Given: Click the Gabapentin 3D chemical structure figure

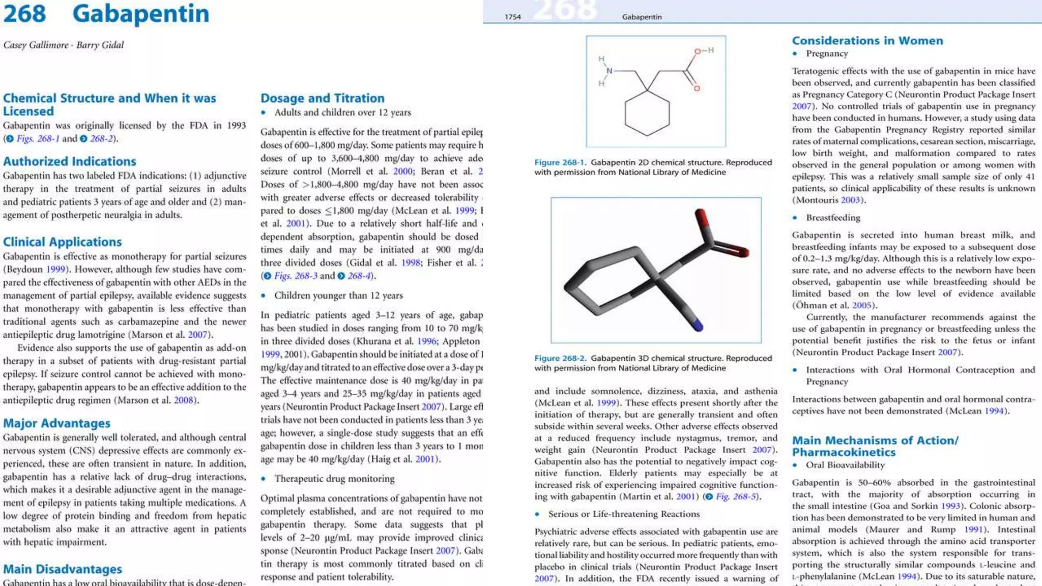Looking at the screenshot, I should coord(656,270).
